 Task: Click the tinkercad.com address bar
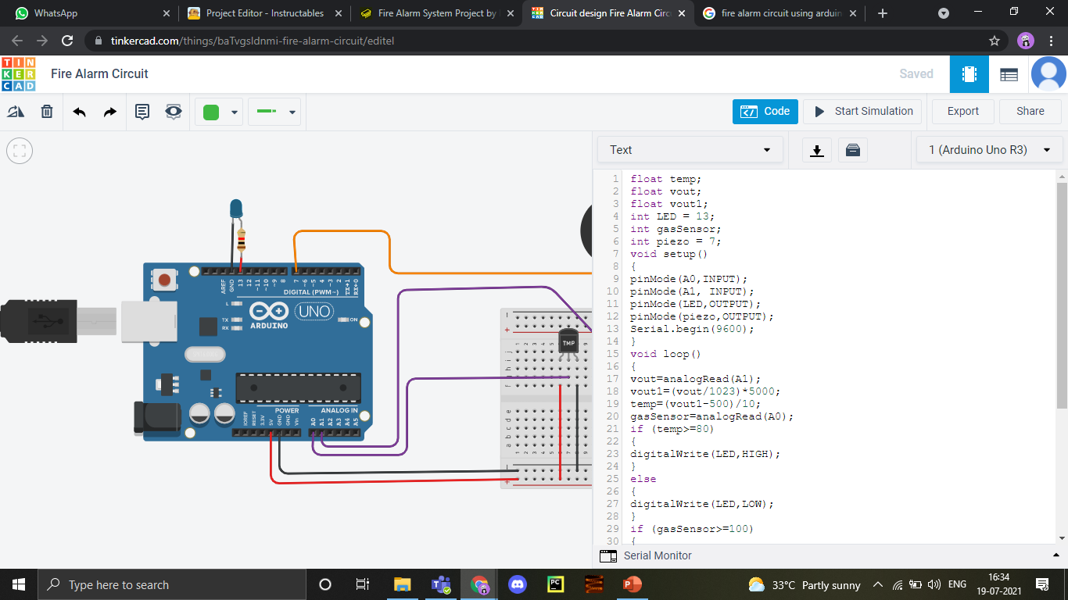pyautogui.click(x=544, y=41)
